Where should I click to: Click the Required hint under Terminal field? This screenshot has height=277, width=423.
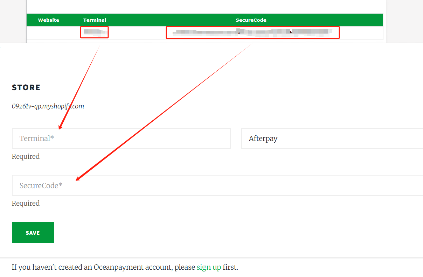(x=26, y=156)
